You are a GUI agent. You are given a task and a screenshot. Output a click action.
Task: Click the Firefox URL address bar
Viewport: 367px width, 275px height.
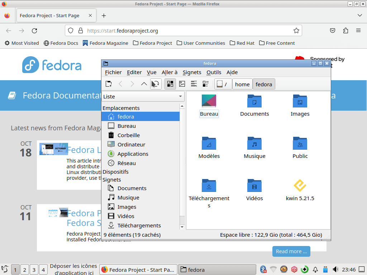pyautogui.click(x=183, y=31)
